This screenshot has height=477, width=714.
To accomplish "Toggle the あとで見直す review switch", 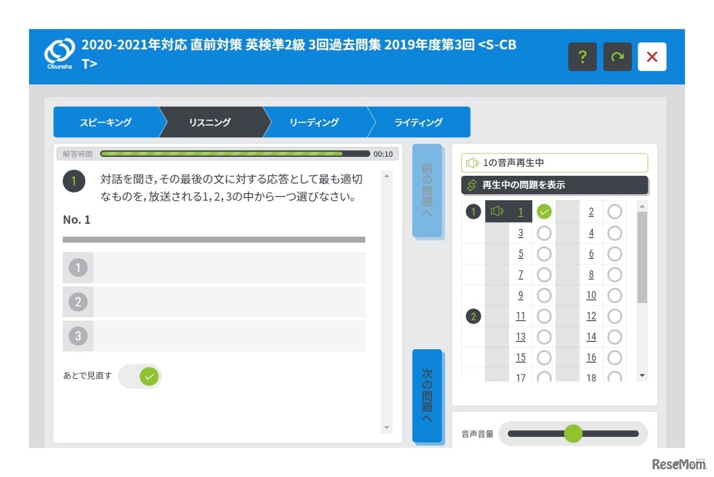I will pos(141,377).
